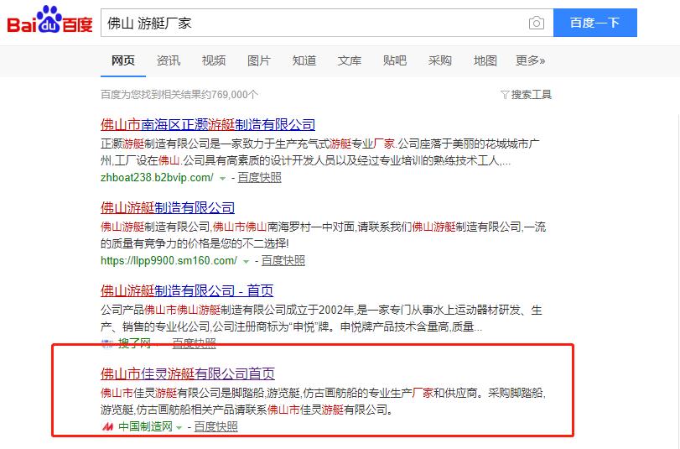Open result 佛山市南海区正灏游艇制造有限公司

(208, 124)
